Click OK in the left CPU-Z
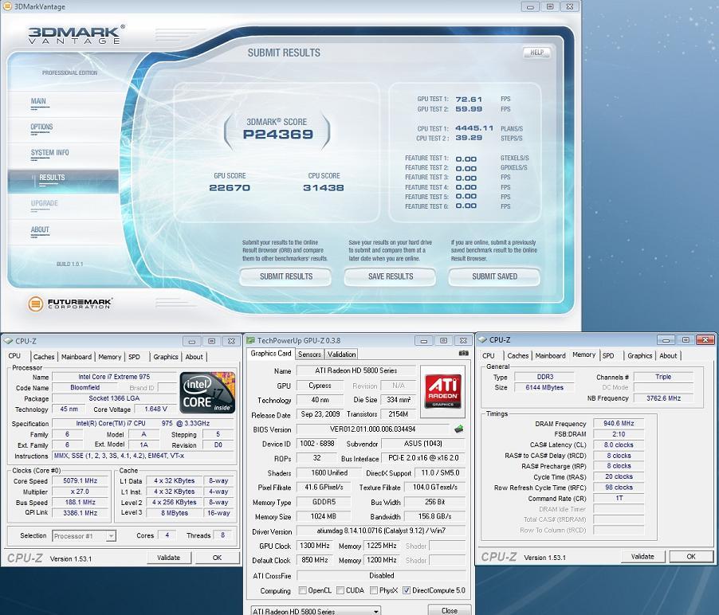This screenshot has width=719, height=615. 218,558
